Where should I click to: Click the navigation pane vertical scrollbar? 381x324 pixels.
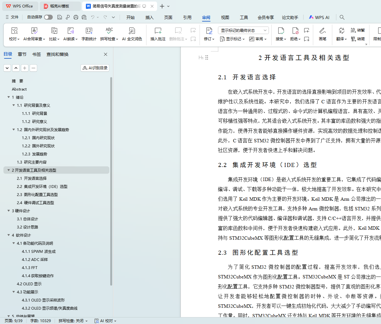tap(111, 181)
